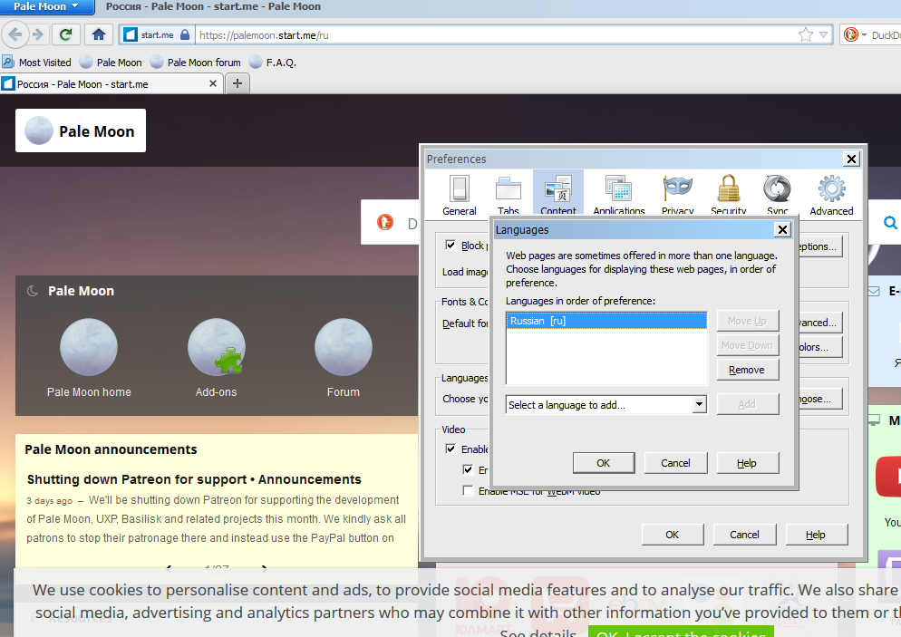The width and height of the screenshot is (901, 637).
Task: Click the Exceptions button in Preferences
Action: pyautogui.click(x=819, y=246)
